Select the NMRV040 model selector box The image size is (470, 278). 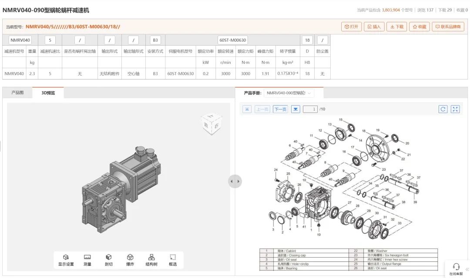point(20,40)
